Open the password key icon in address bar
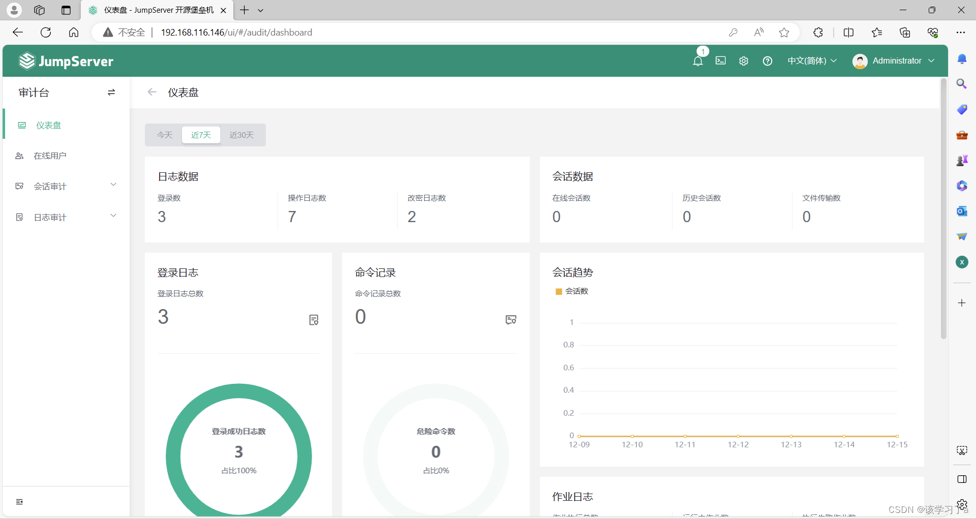 point(733,33)
